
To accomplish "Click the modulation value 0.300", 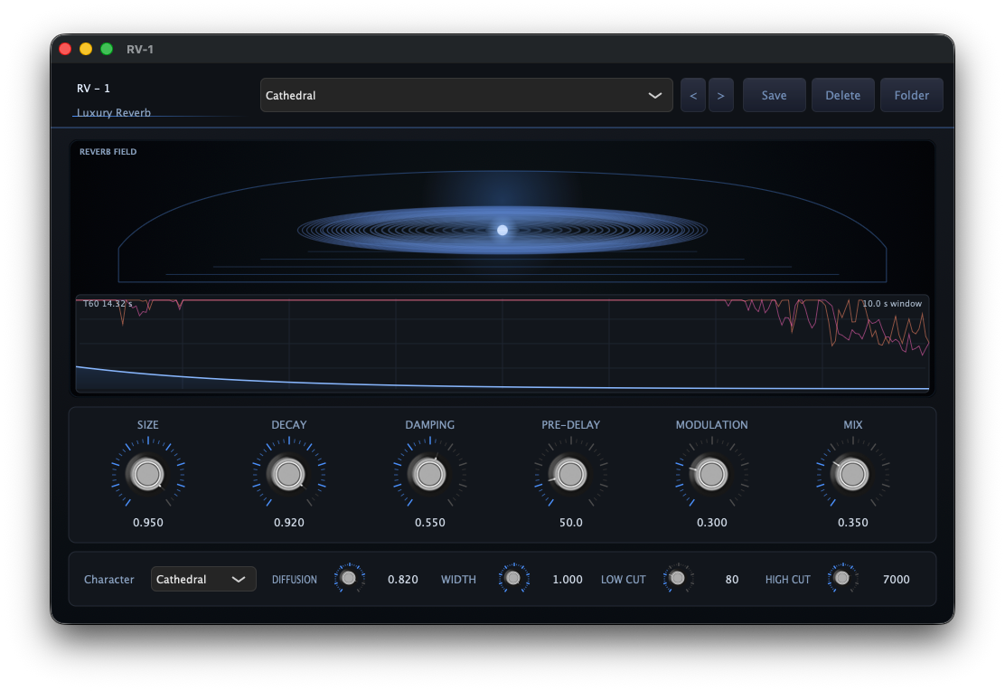I will (712, 522).
